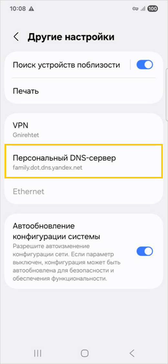Image resolution: width=168 pixels, height=364 pixels.
Task: Tap the Ethernet entry
Action: coord(84,191)
